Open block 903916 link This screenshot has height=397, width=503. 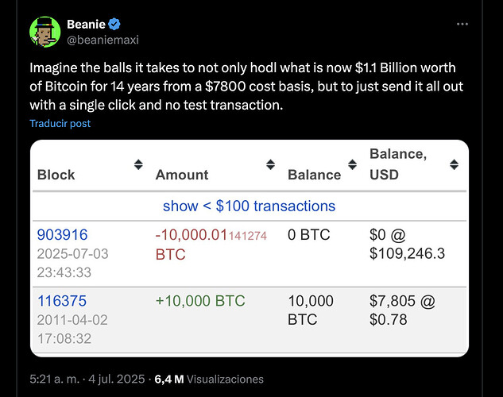pyautogui.click(x=62, y=234)
